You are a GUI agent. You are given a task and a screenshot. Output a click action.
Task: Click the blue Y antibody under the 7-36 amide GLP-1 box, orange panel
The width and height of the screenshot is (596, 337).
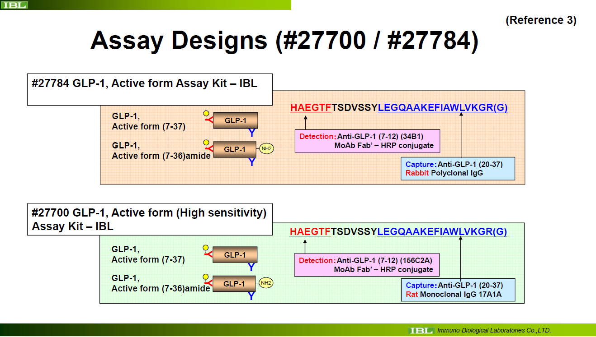[252, 162]
